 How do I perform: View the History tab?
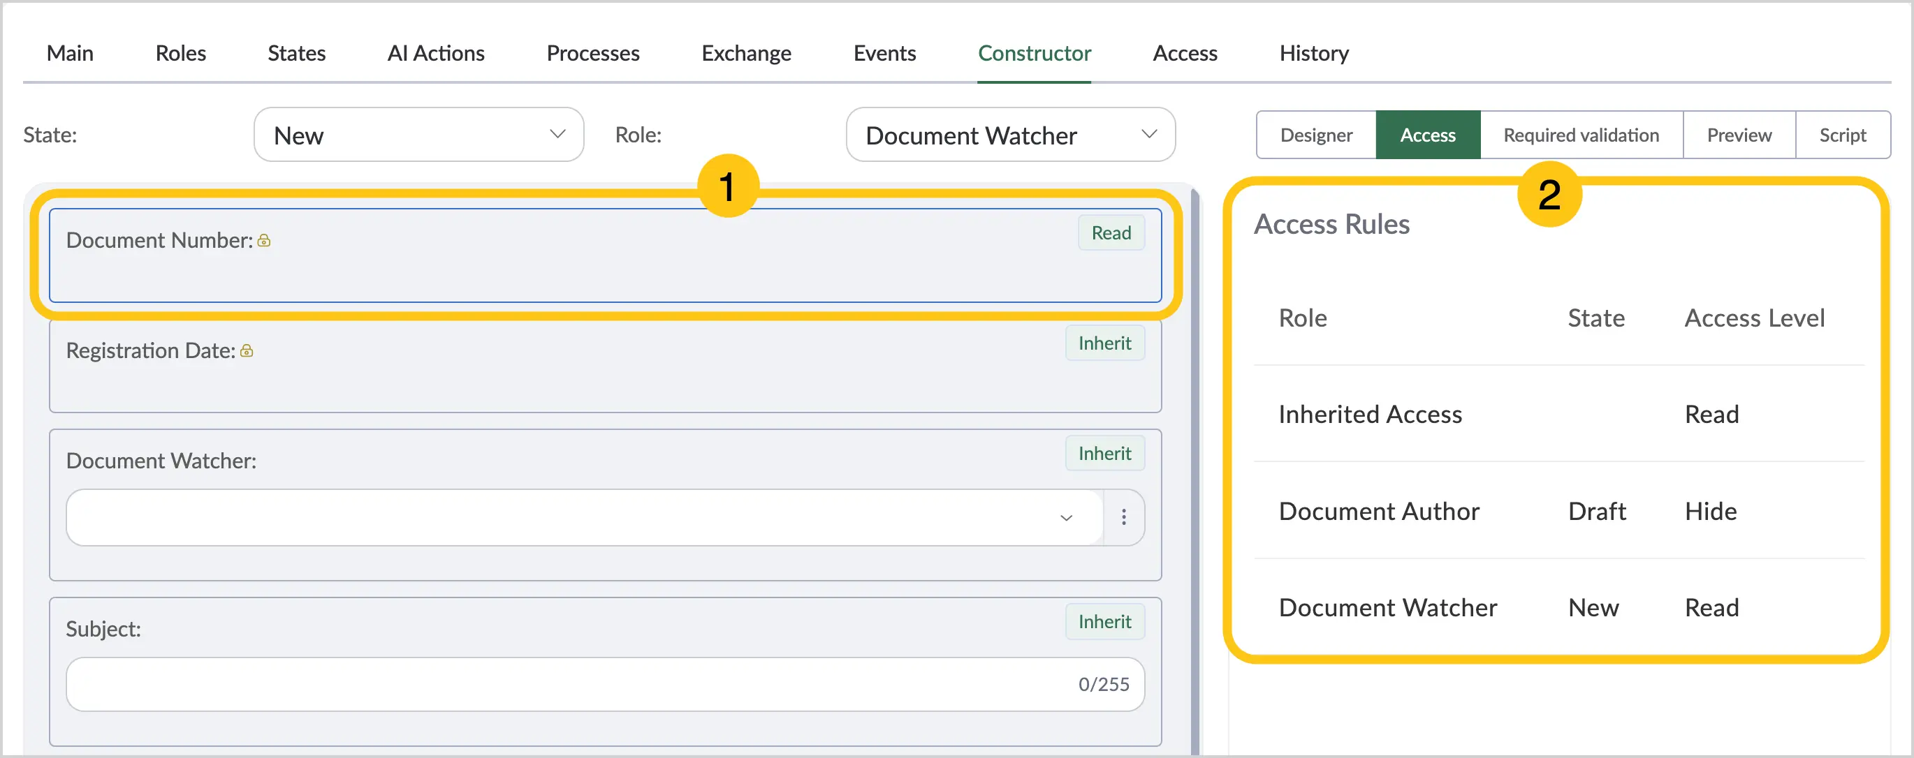pos(1314,53)
